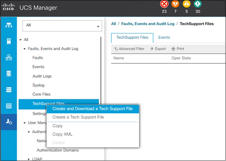This screenshot has height=161, width=226.
Task: Select Faults in the tree
Action: [38, 58]
